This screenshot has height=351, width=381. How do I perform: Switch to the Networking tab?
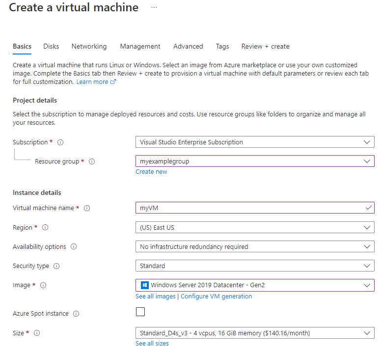(x=89, y=46)
